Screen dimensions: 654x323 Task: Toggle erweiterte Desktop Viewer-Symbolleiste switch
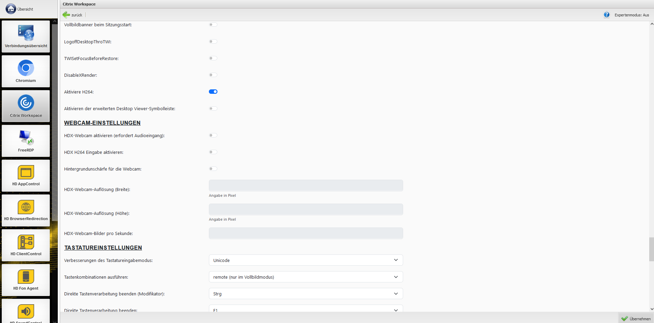(213, 108)
